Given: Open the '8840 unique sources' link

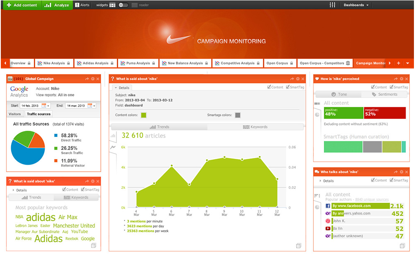Looking at the screenshot, I should coord(372,199).
